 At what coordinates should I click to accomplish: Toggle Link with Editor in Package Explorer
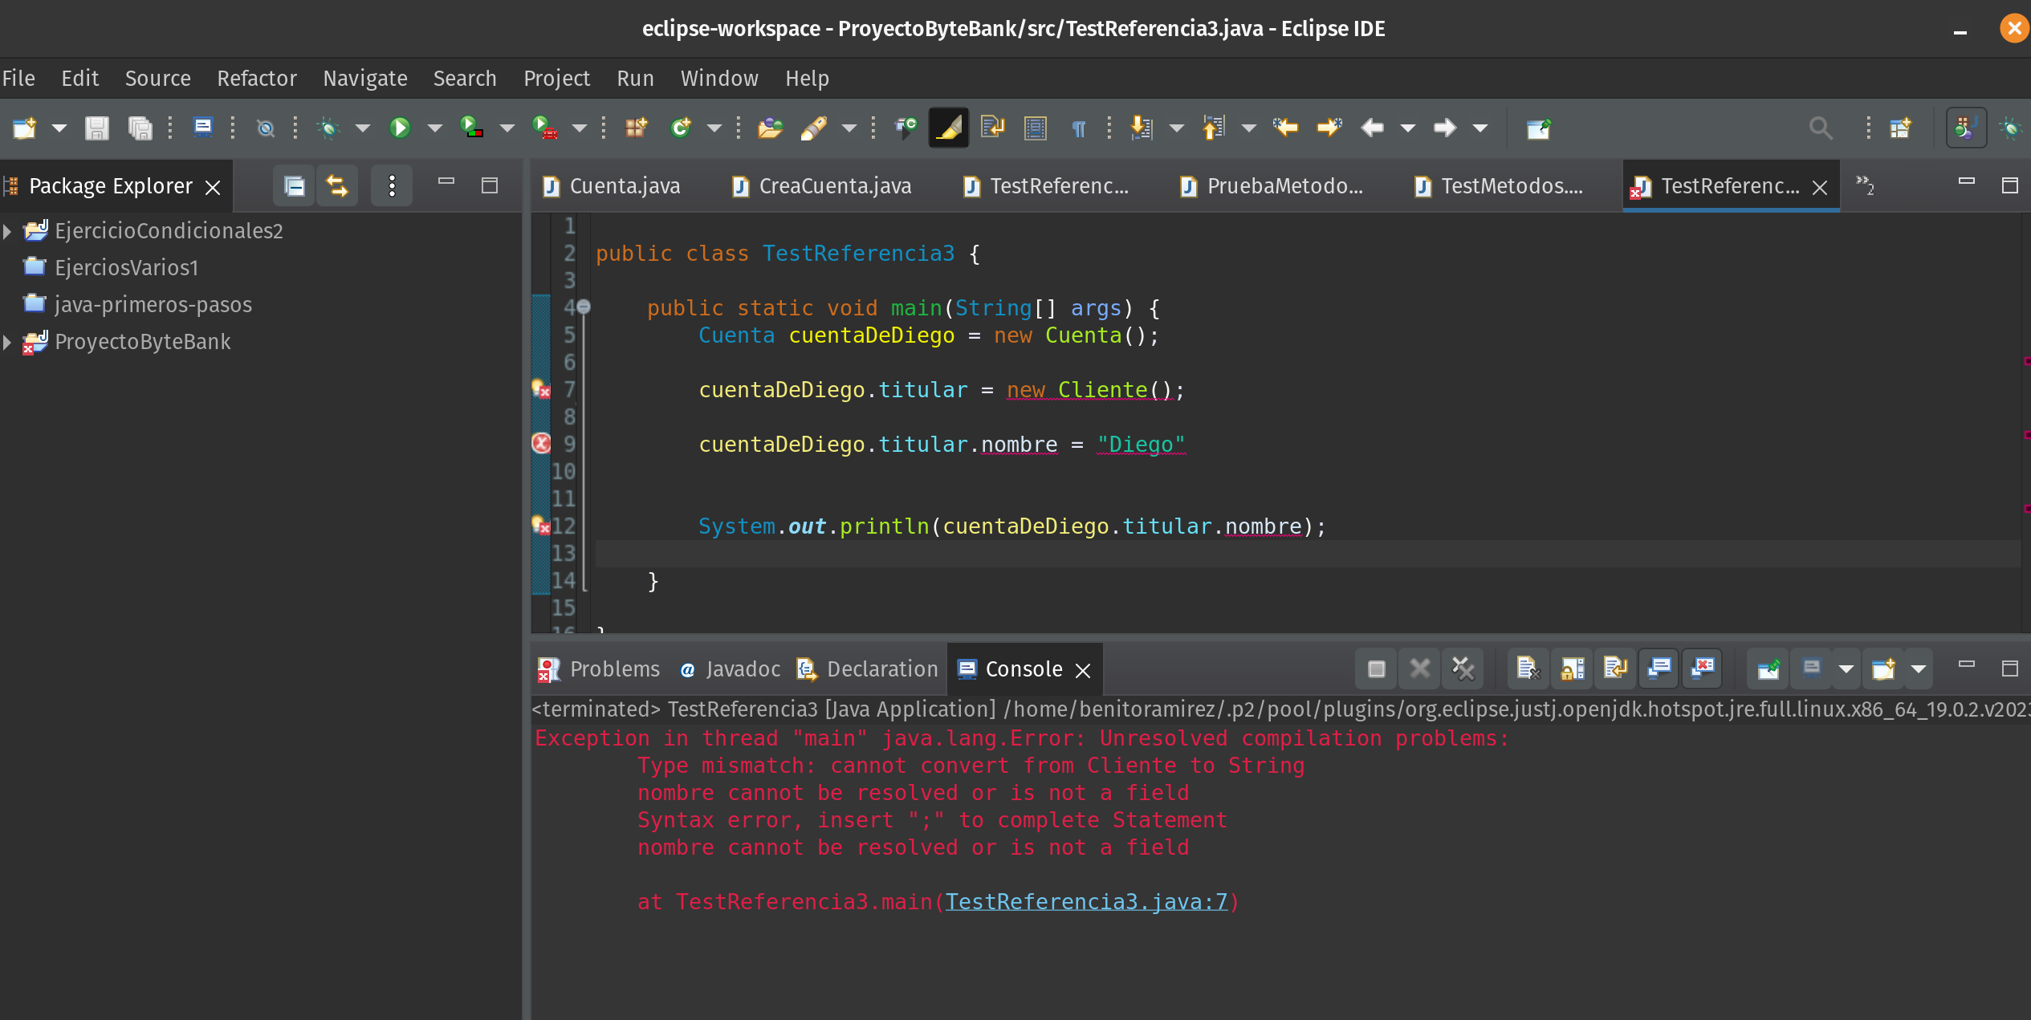(x=337, y=186)
